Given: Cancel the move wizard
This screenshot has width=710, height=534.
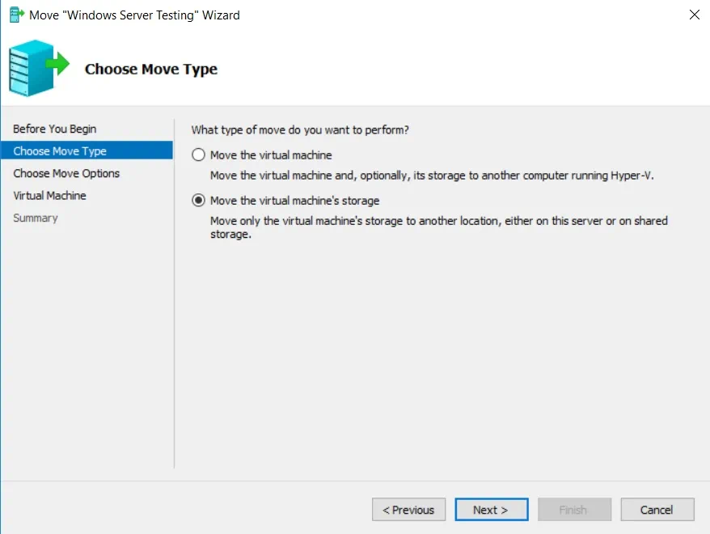Looking at the screenshot, I should point(657,510).
